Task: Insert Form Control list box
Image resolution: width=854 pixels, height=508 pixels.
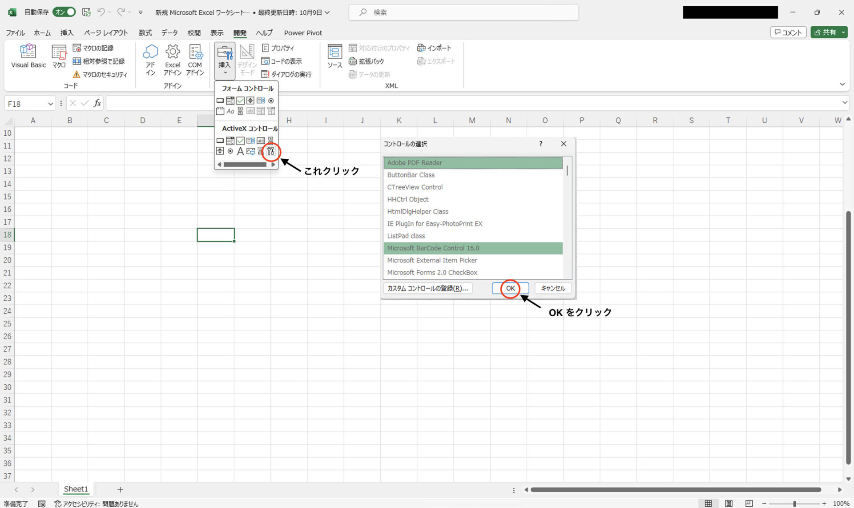Action: (x=261, y=101)
